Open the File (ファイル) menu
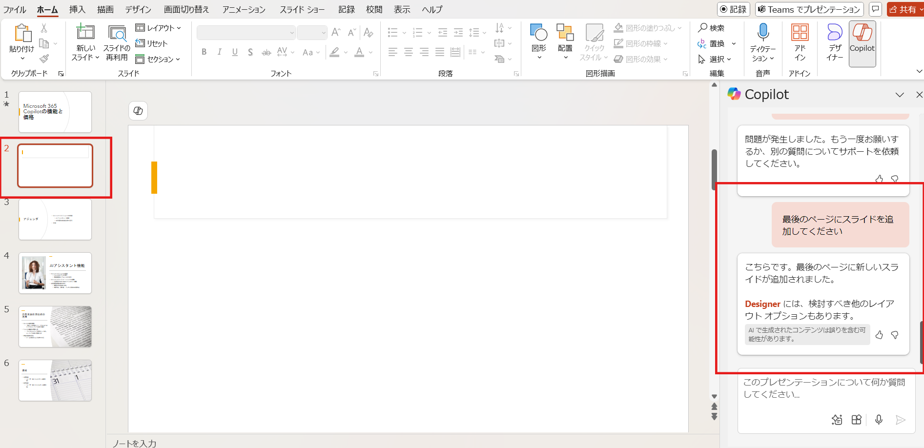This screenshot has height=448, width=924. coord(15,9)
